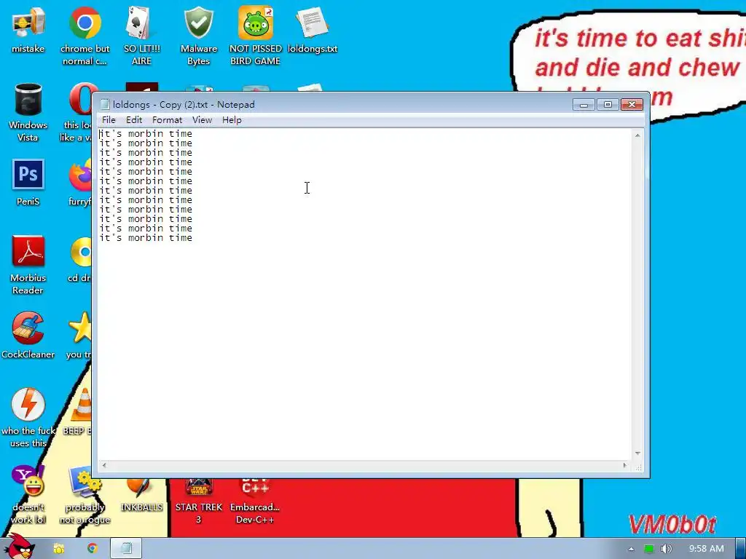Open the 'mistake' desktop icon
The height and width of the screenshot is (559, 746).
[28, 30]
